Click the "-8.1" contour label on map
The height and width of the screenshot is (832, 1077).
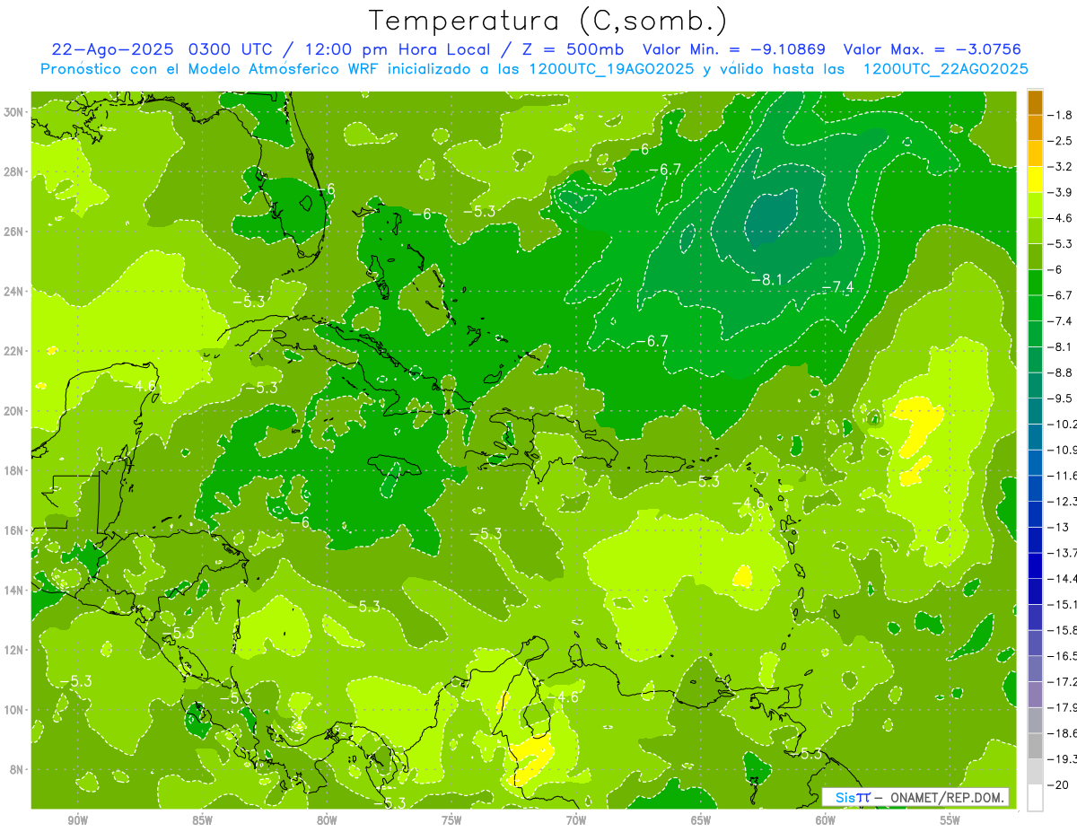766,280
